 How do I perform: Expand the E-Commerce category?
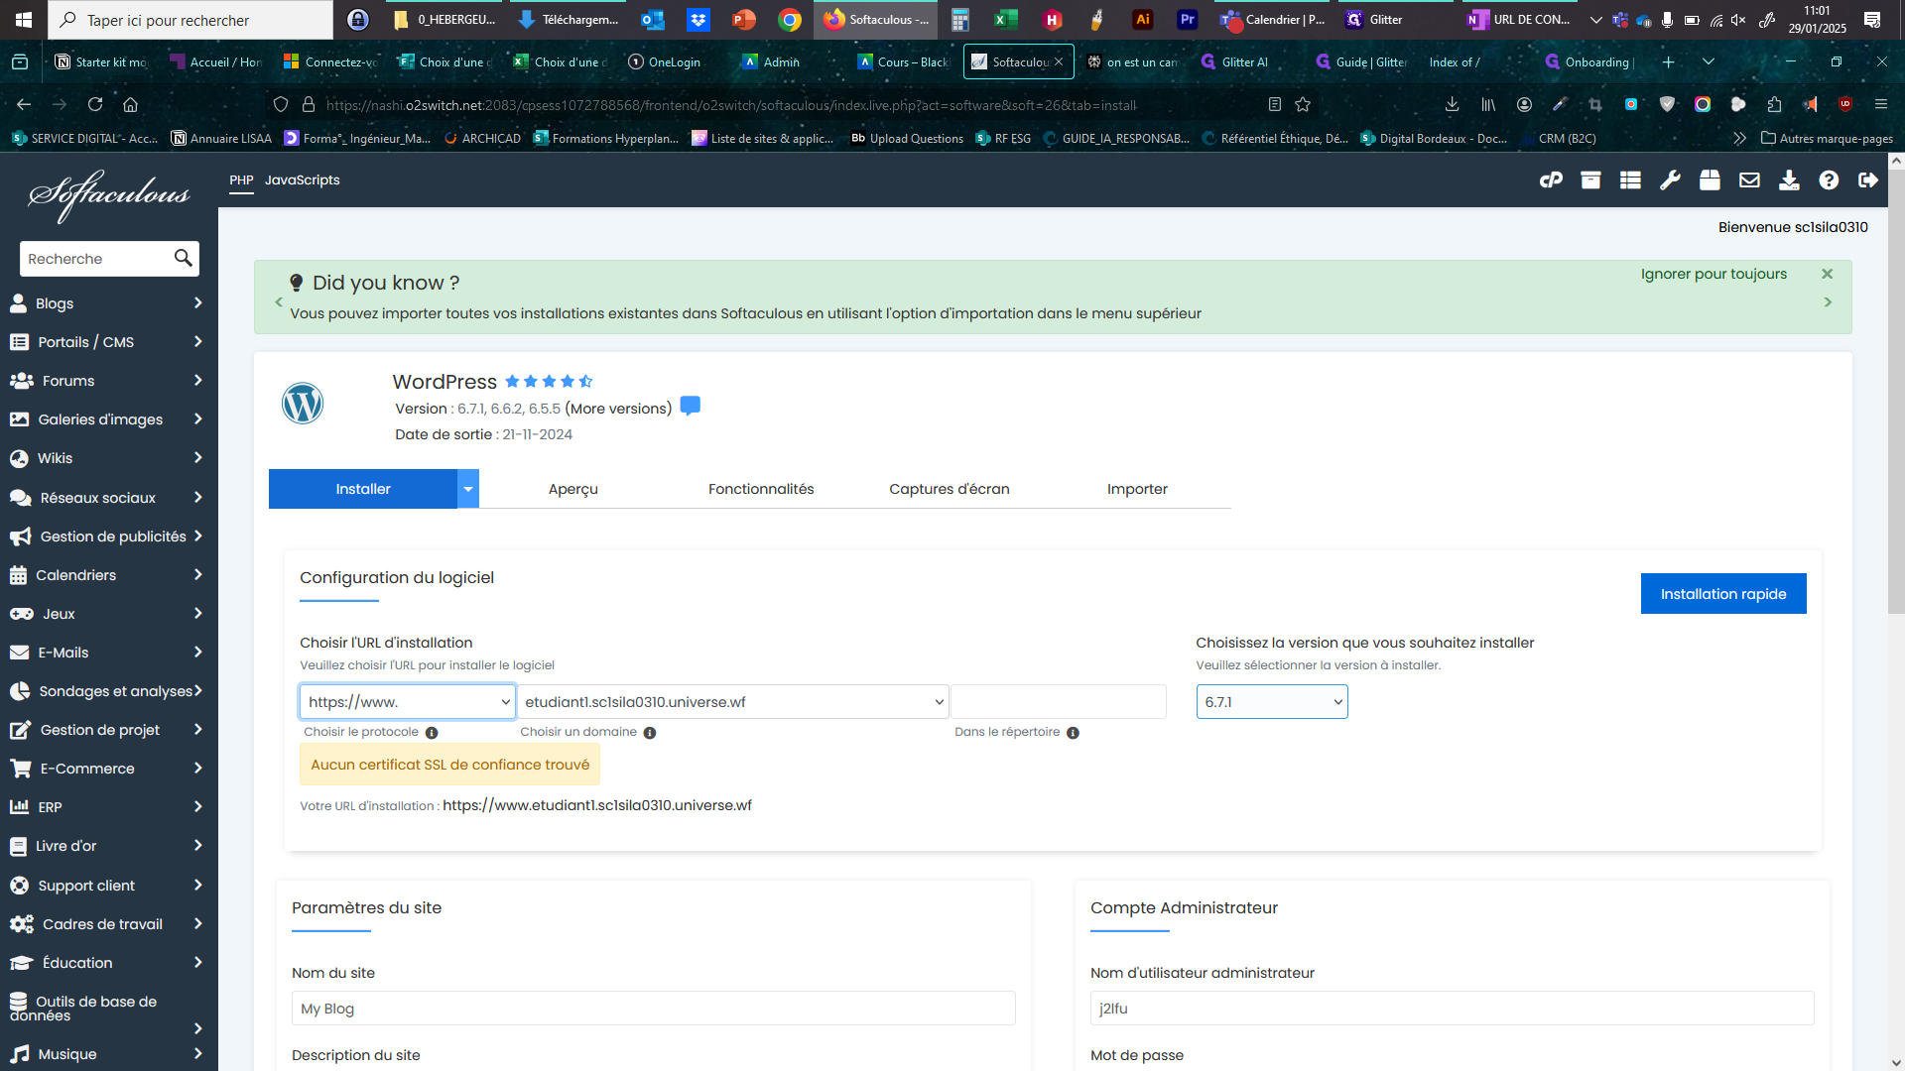tap(109, 768)
